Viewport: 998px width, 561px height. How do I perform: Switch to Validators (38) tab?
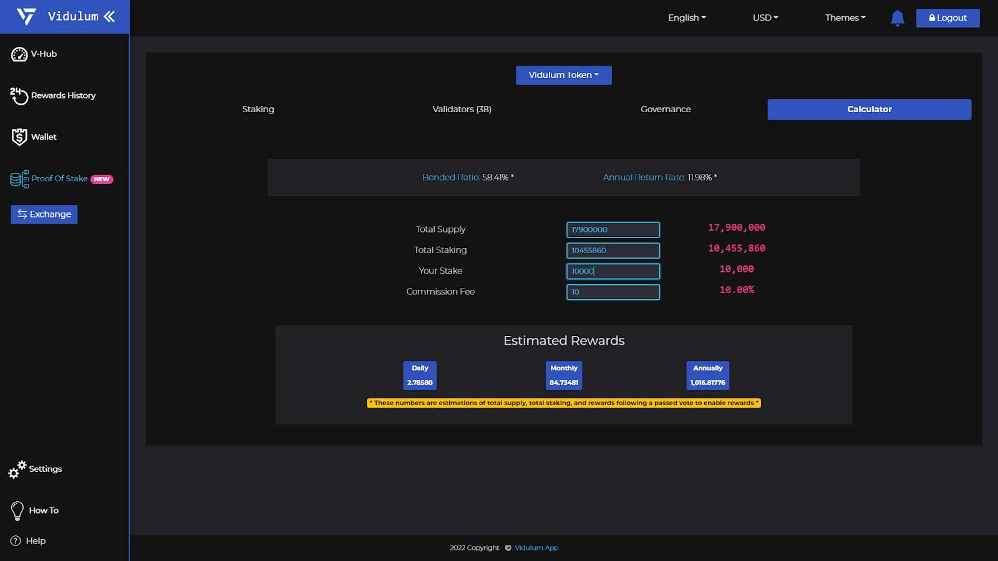[462, 109]
